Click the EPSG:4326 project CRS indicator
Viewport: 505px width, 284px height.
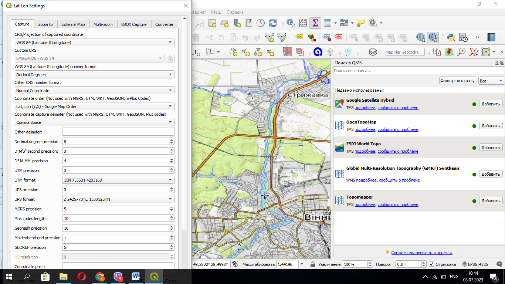475,264
